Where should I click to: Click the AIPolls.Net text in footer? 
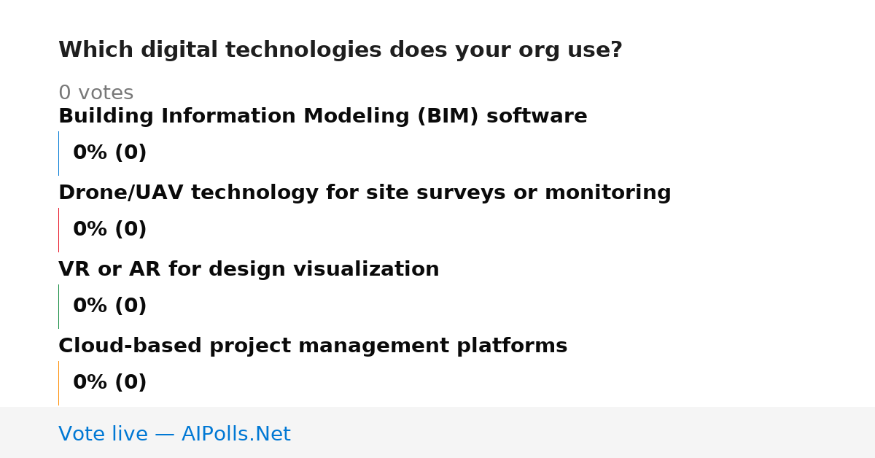(236, 435)
